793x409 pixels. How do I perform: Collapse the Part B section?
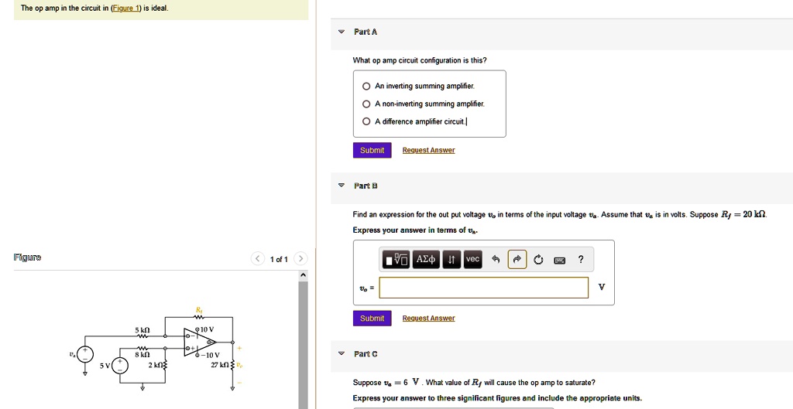[342, 186]
